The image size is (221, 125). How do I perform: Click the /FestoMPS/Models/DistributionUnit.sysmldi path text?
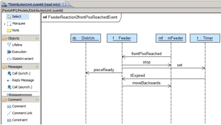click(x=33, y=10)
